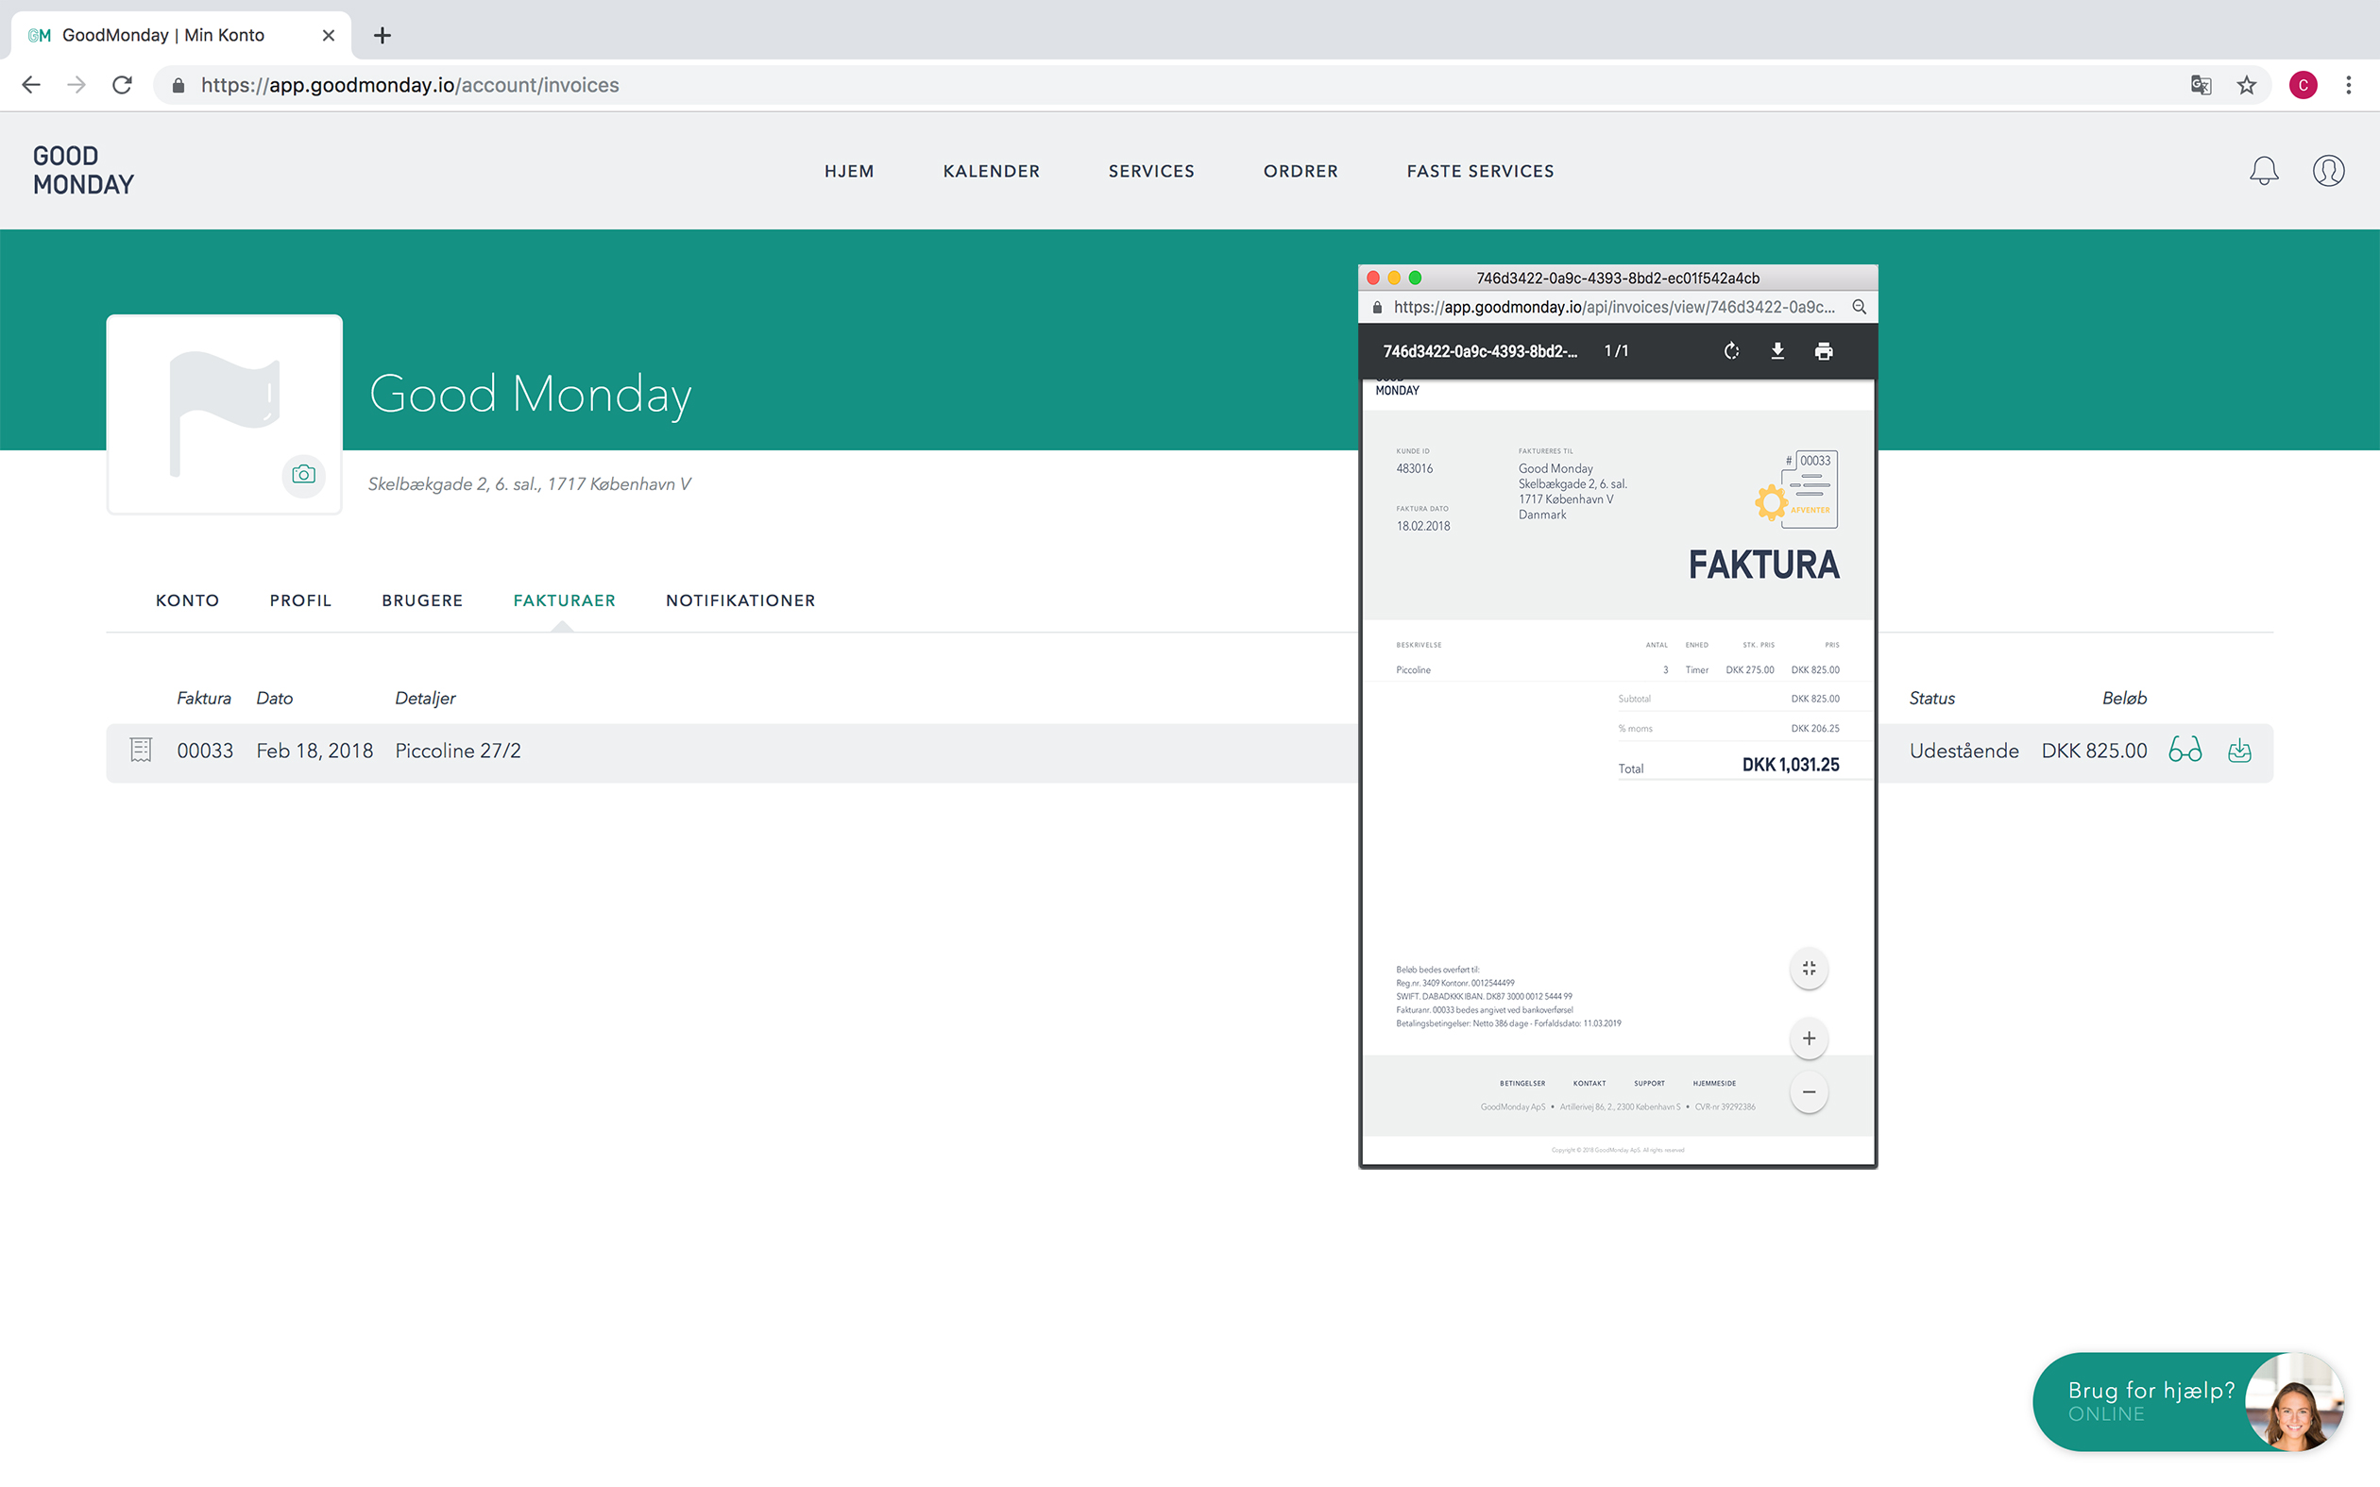Click HJEMMESIDE link in the PDF footer
The height and width of the screenshot is (1487, 2380).
click(x=1714, y=1083)
